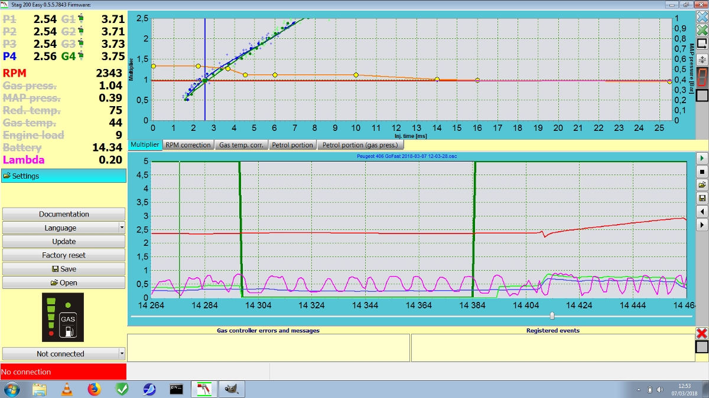
Task: Expand the Settings panel header
Action: [x=64, y=176]
